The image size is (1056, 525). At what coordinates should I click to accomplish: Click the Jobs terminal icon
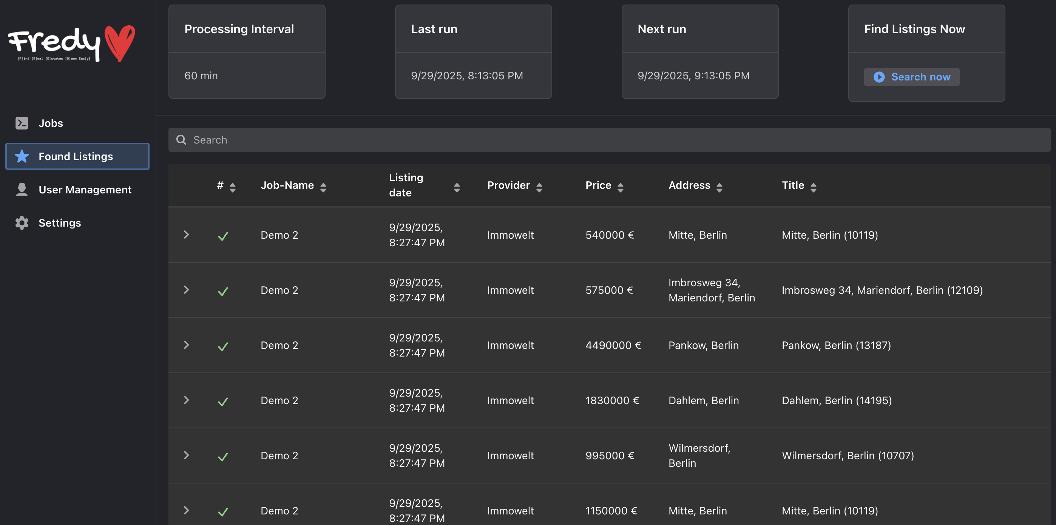pos(22,123)
